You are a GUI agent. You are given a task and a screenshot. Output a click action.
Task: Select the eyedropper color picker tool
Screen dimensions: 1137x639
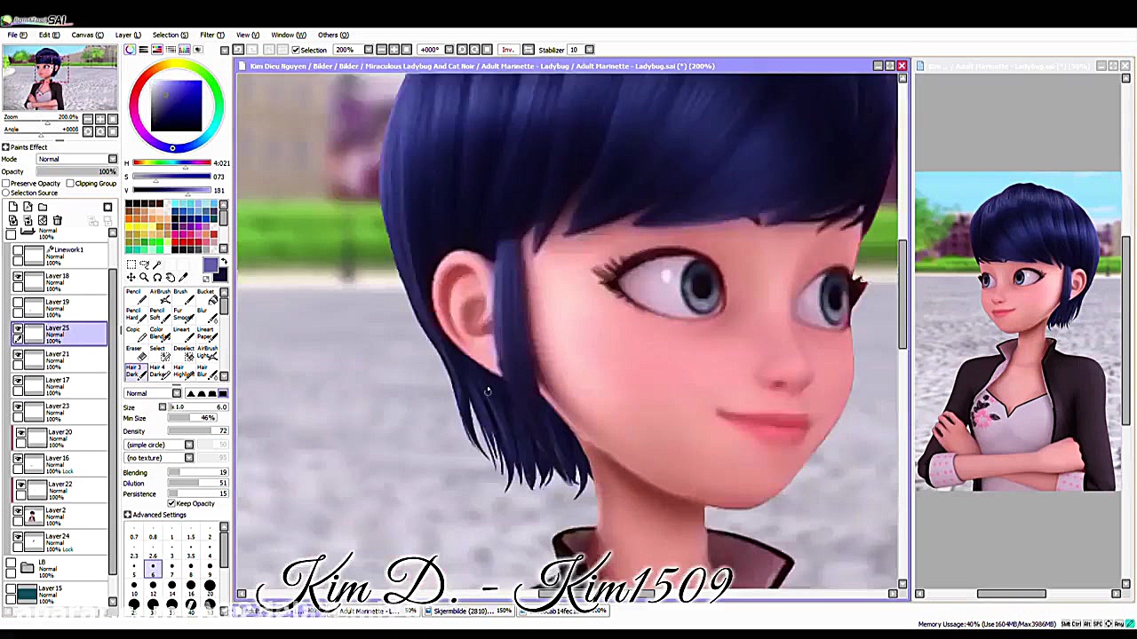(x=184, y=278)
